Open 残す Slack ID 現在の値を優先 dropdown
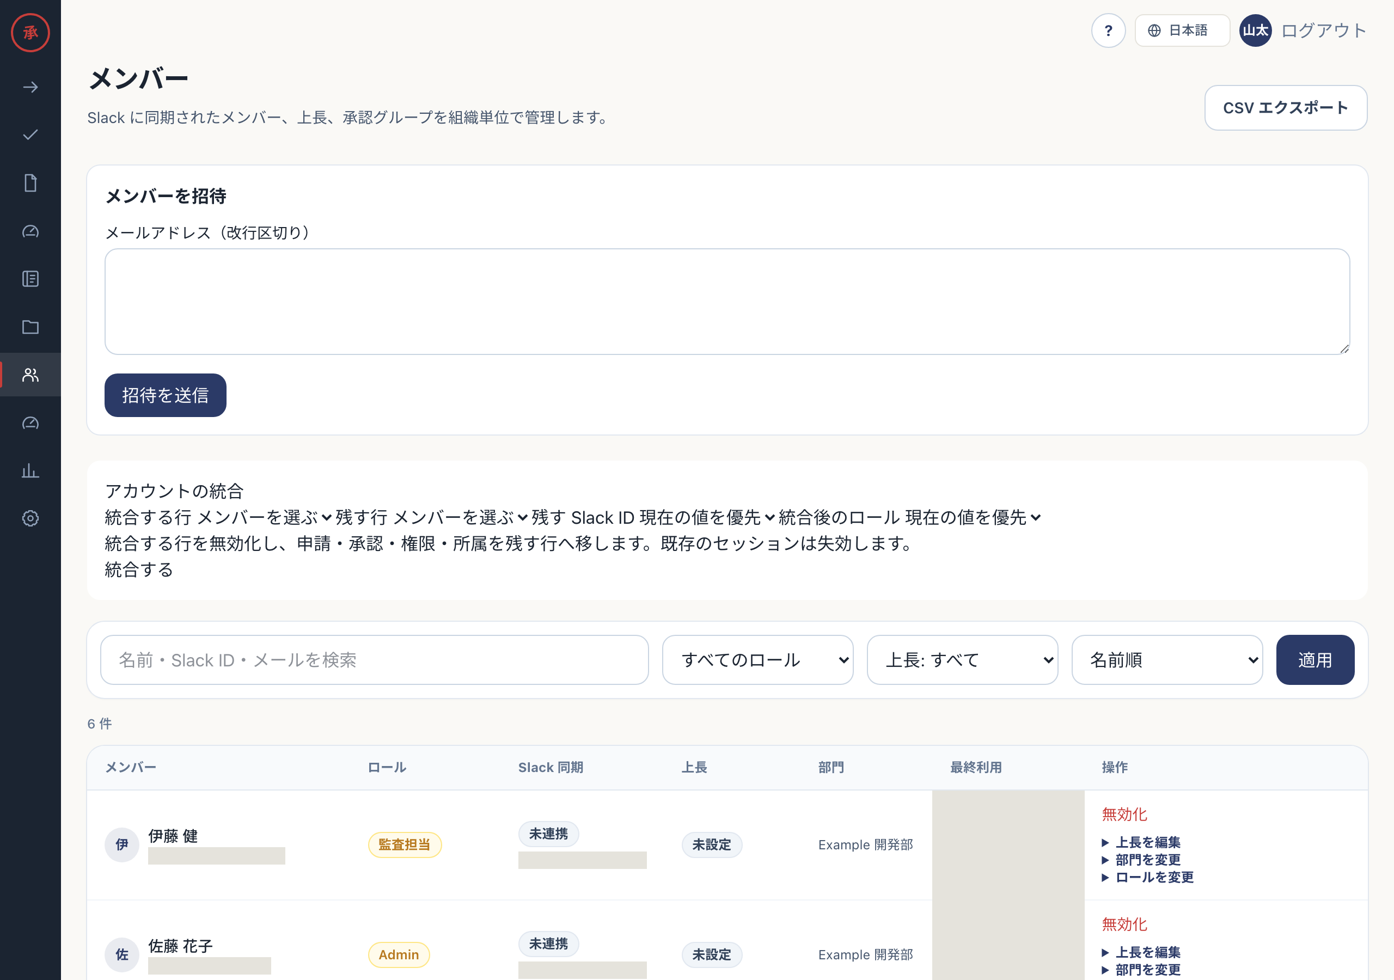 coord(708,517)
